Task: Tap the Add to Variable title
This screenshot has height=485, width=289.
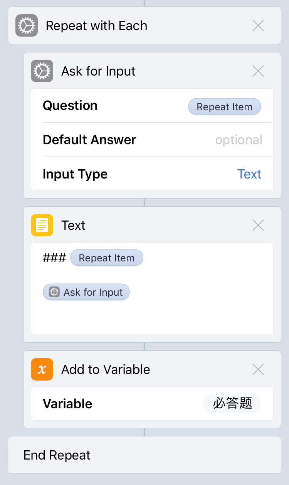Action: [x=106, y=369]
